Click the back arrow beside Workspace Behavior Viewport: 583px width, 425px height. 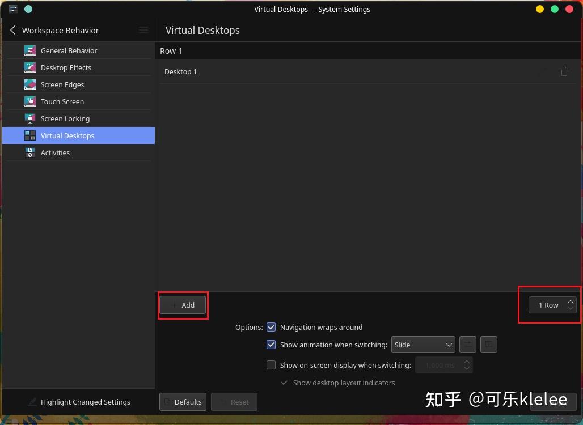point(13,30)
